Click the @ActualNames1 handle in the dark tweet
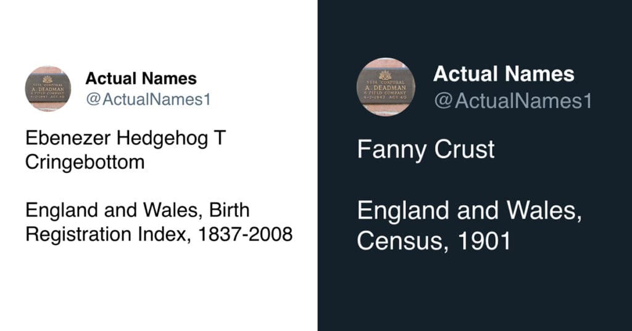632x331 pixels. [513, 101]
